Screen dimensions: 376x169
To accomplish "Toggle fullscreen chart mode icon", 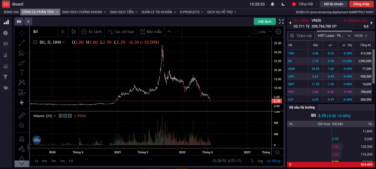I will 281,21.
